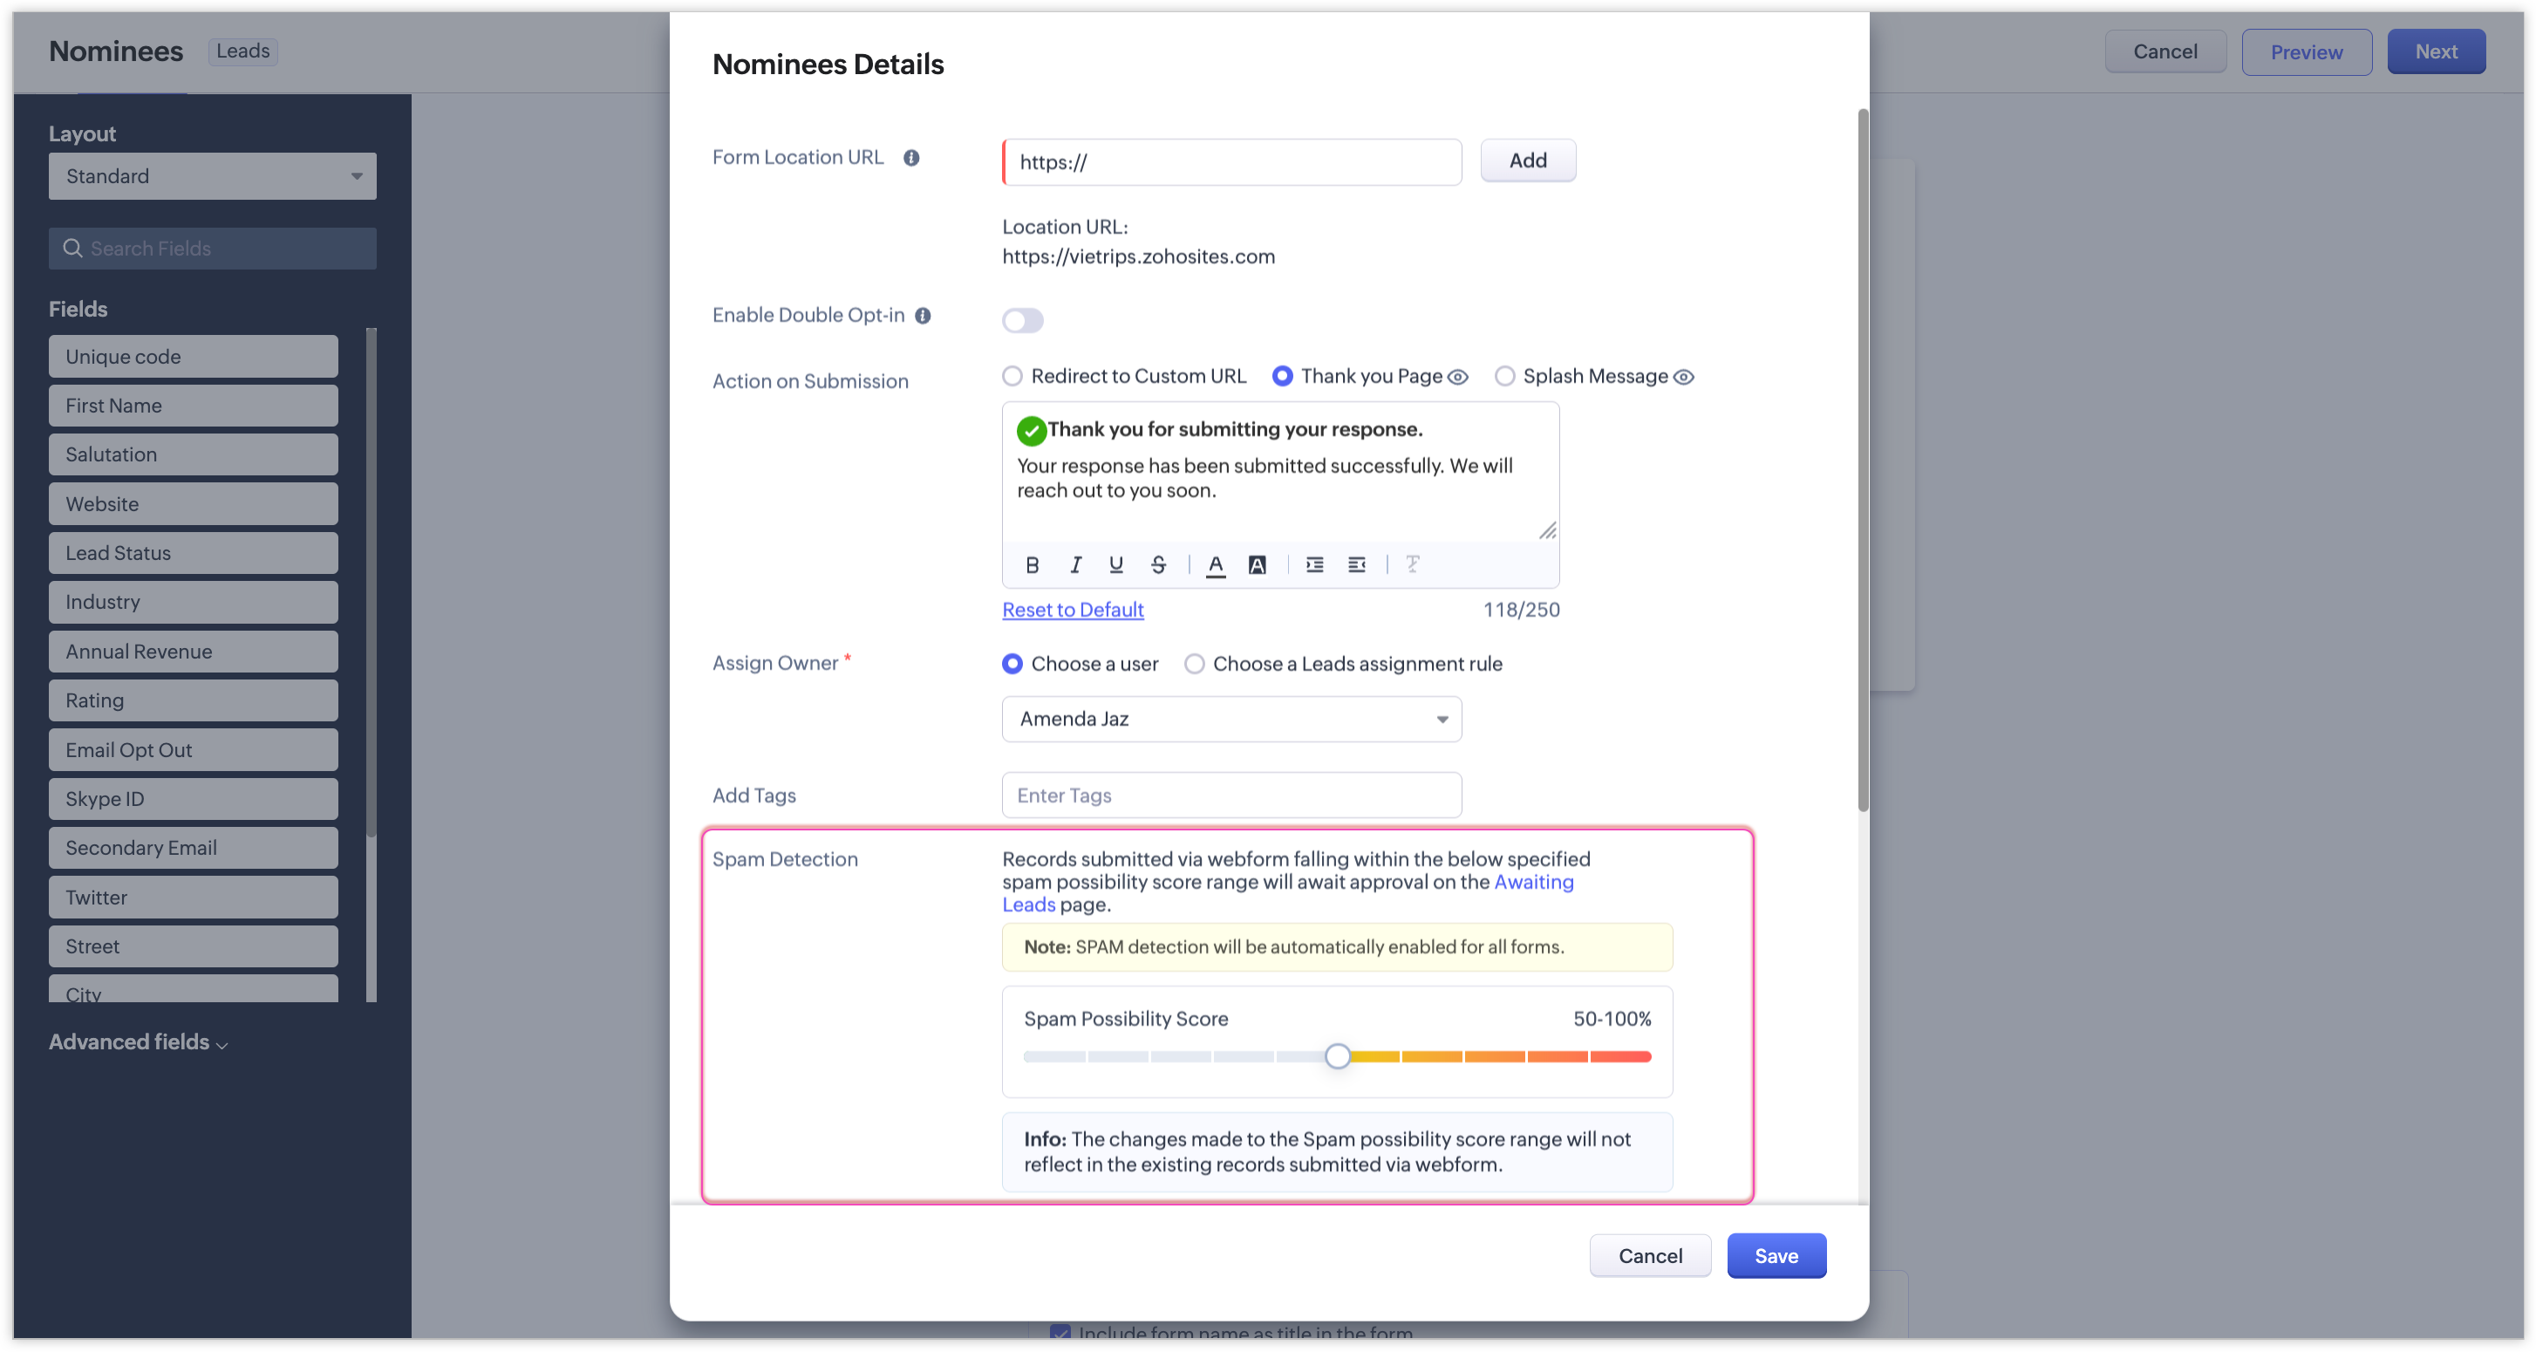This screenshot has width=2536, height=1352.
Task: Toggle bold formatting in editor
Action: click(1032, 564)
